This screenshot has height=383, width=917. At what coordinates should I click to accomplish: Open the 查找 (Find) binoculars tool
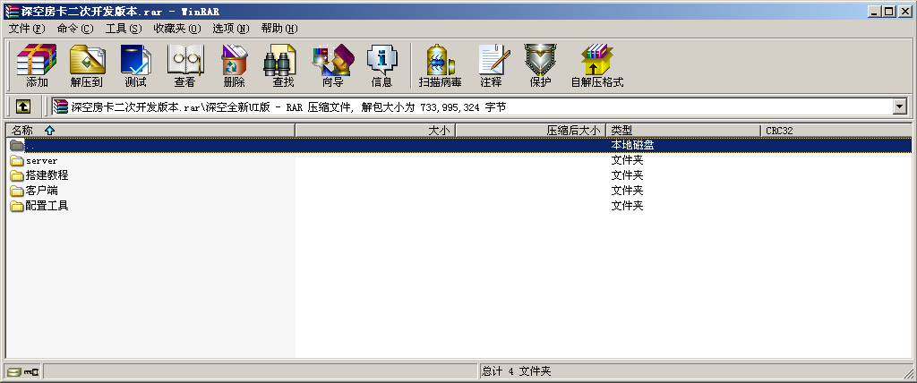click(283, 65)
